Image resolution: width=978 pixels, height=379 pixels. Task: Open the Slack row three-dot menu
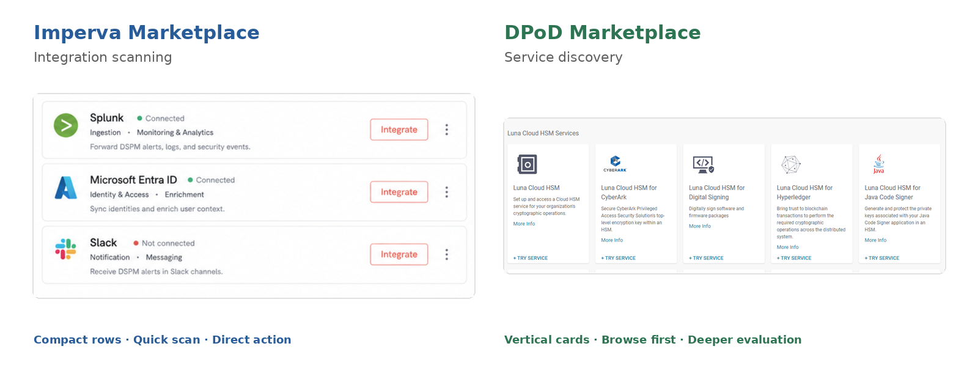click(x=447, y=254)
